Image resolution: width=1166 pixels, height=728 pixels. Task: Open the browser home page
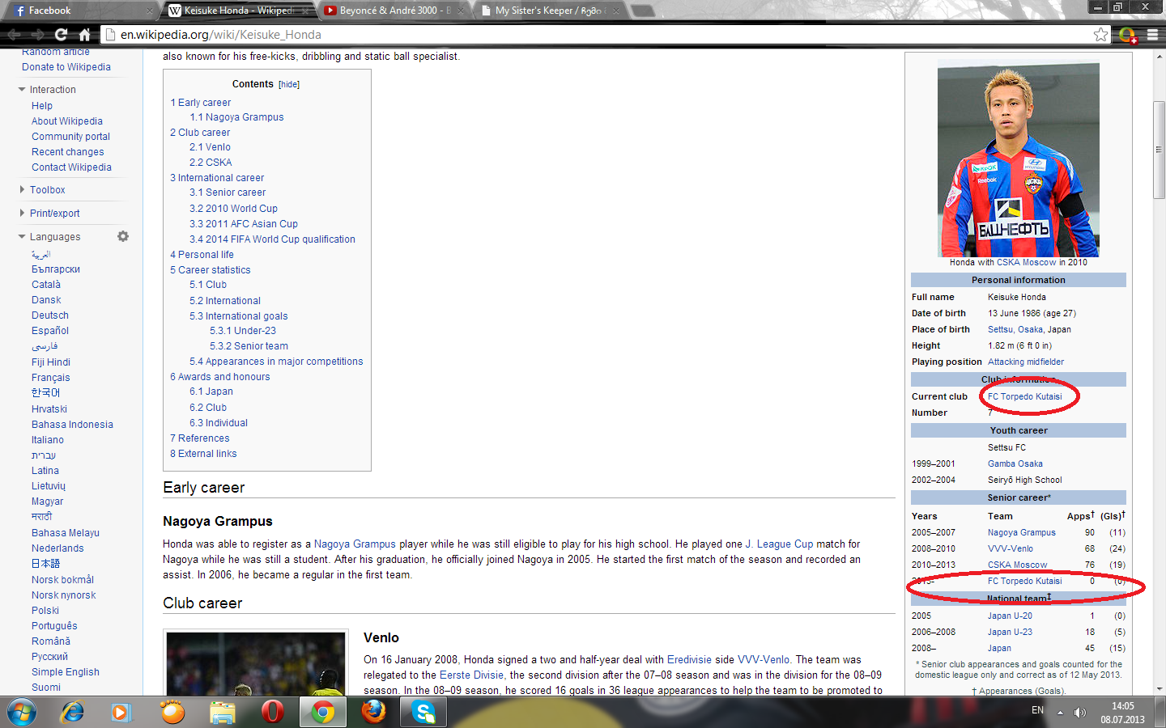[84, 35]
